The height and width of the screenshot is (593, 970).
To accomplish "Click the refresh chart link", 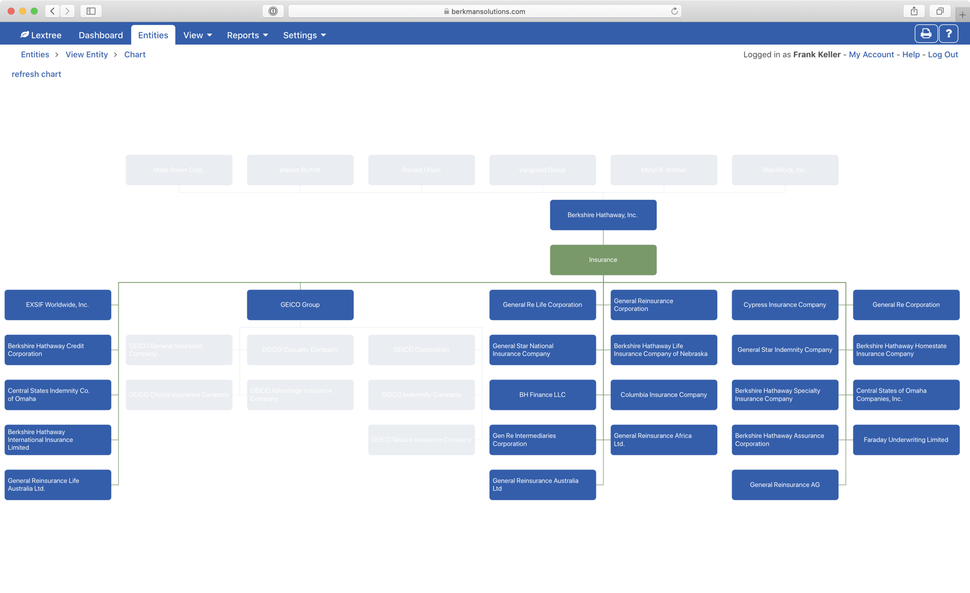I will point(36,74).
